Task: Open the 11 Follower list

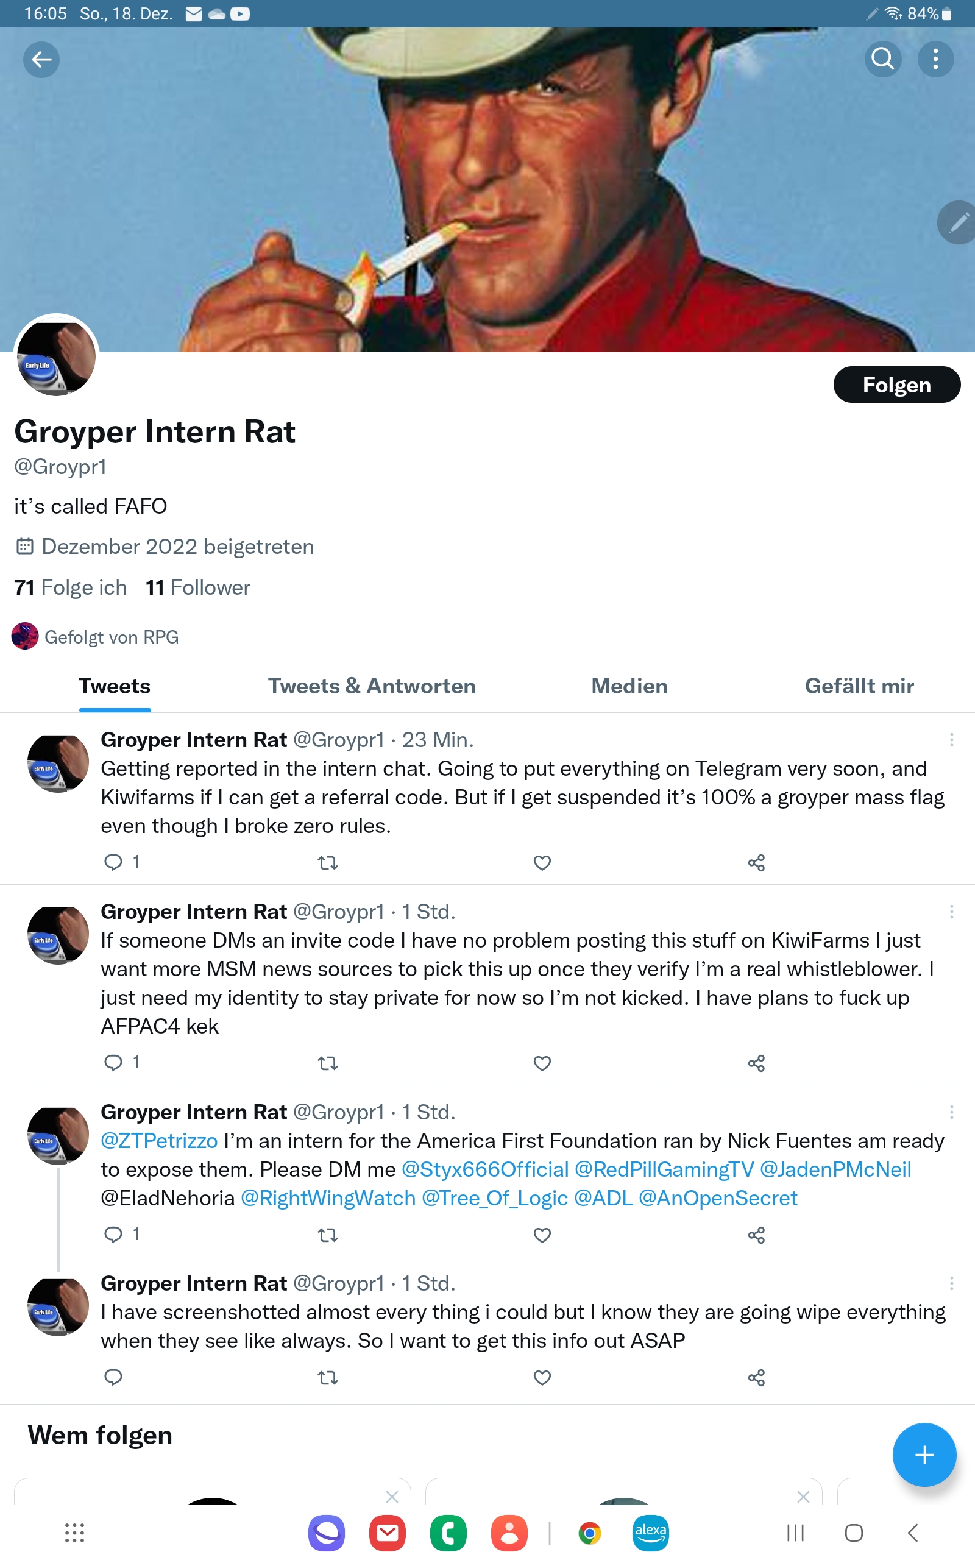Action: pos(198,587)
